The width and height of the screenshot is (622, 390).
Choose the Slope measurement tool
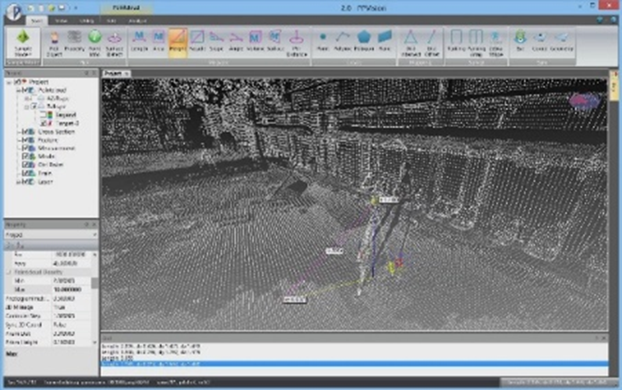(x=217, y=42)
